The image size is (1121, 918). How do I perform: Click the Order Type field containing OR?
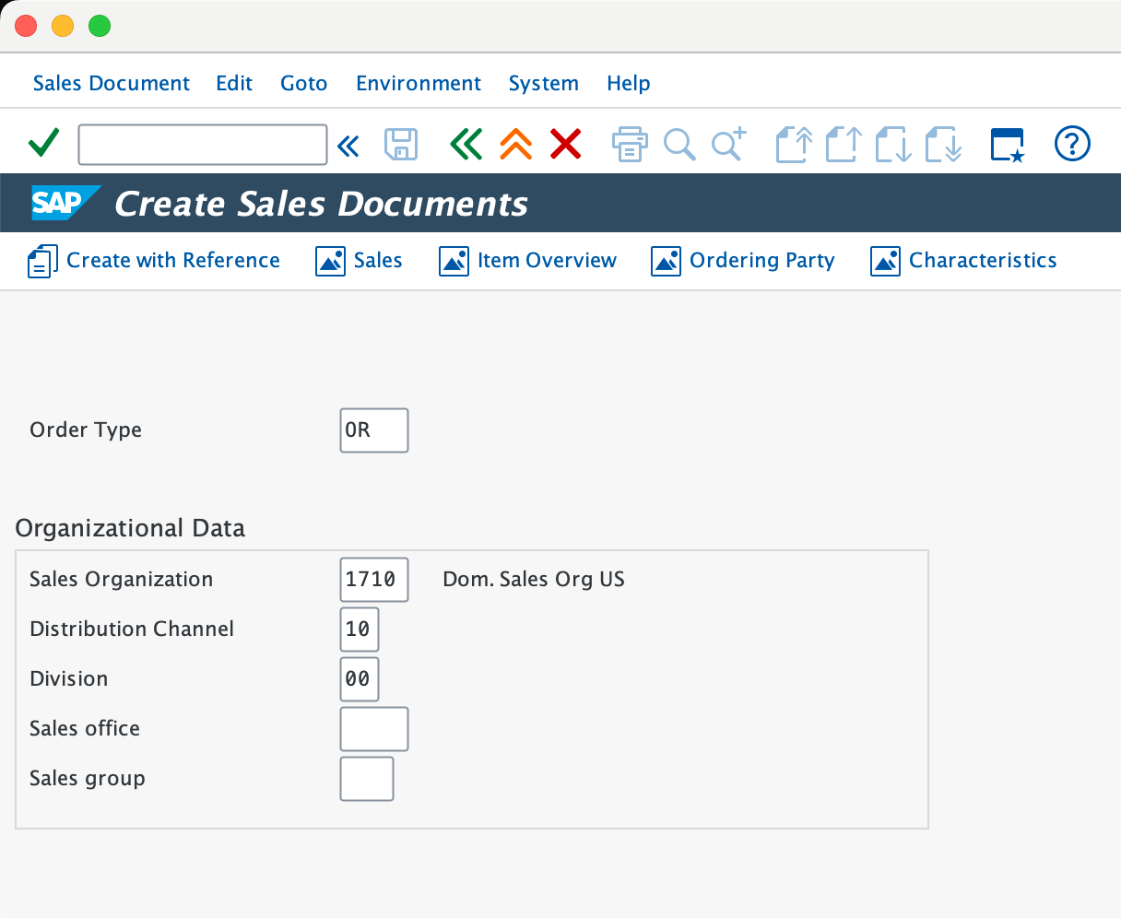tap(374, 430)
